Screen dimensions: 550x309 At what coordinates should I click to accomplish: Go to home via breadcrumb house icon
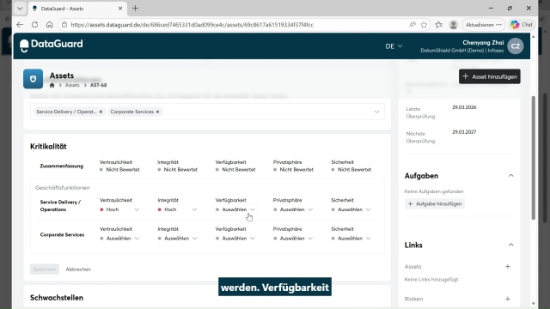[52, 85]
